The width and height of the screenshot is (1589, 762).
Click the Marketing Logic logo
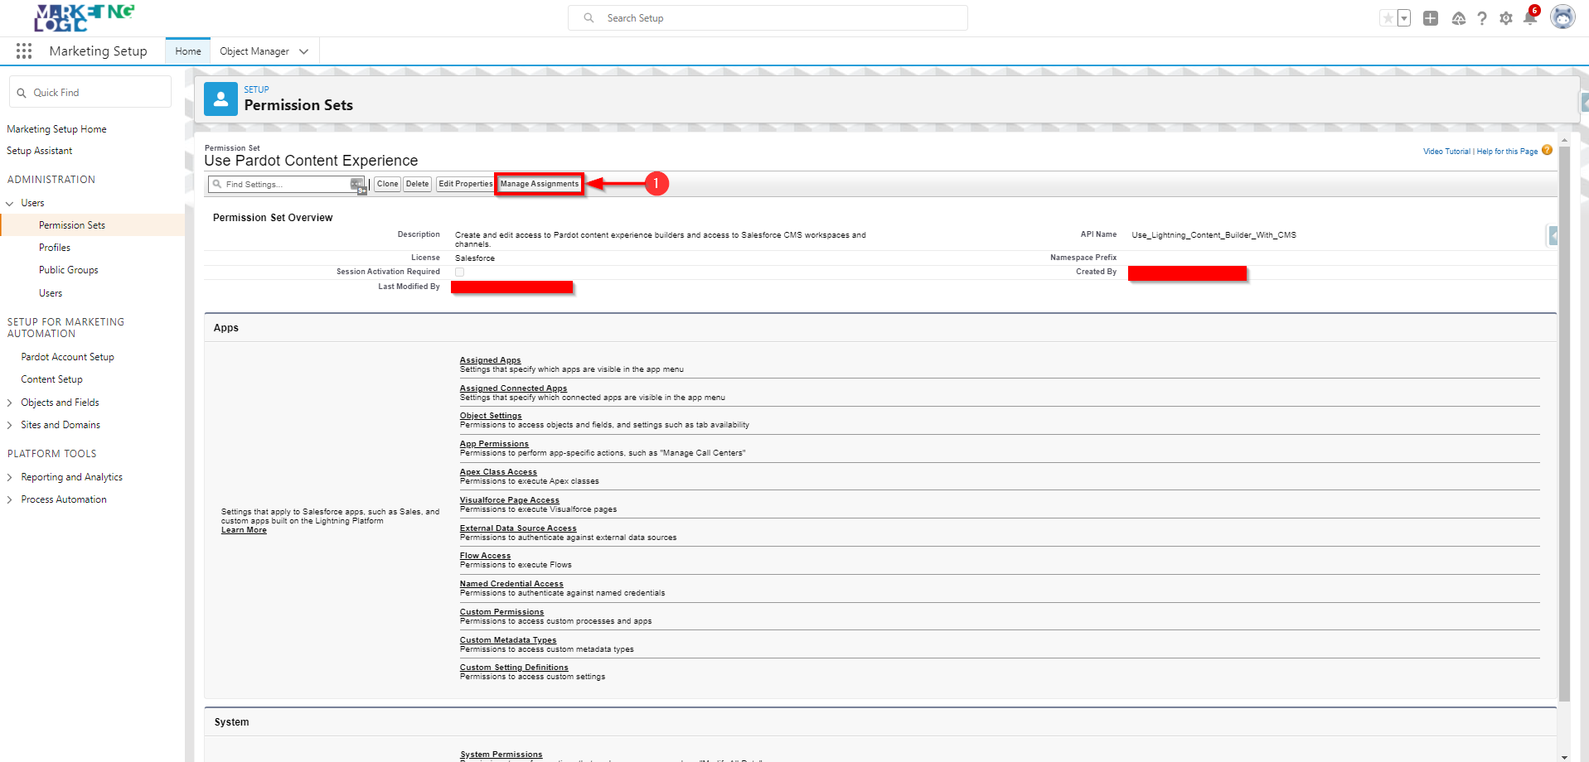(84, 18)
